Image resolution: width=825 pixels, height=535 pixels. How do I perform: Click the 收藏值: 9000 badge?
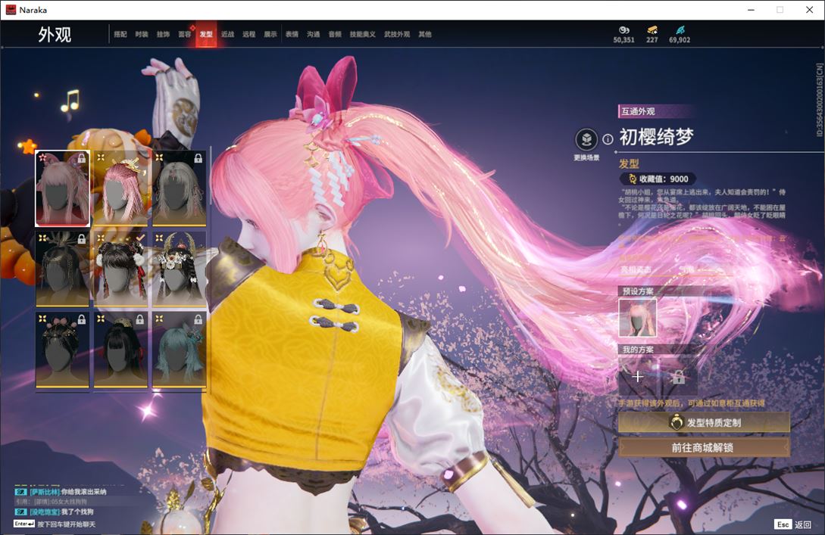[x=658, y=179]
